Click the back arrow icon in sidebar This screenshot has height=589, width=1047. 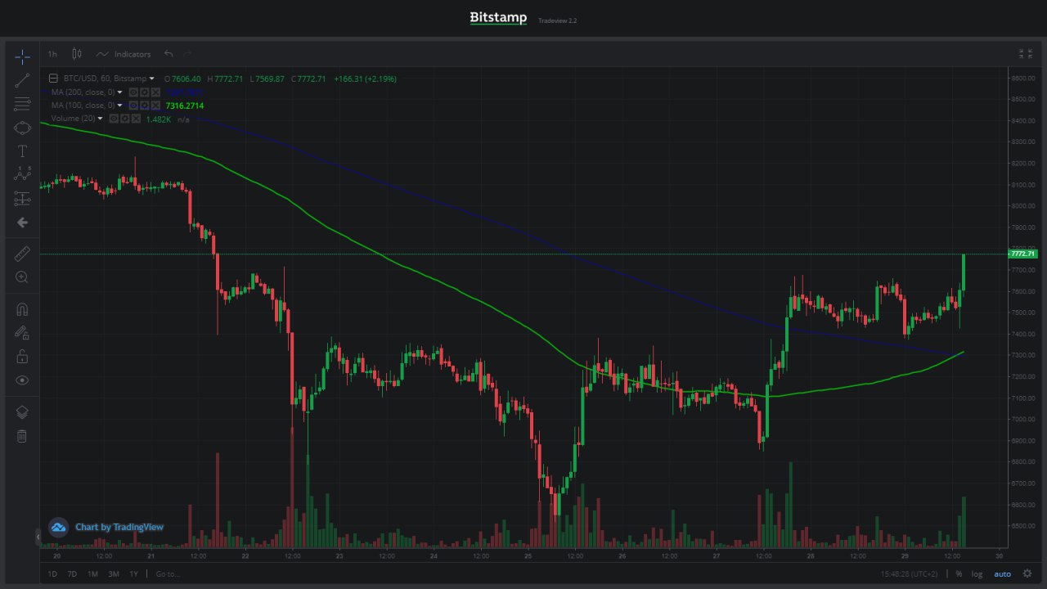pos(22,222)
